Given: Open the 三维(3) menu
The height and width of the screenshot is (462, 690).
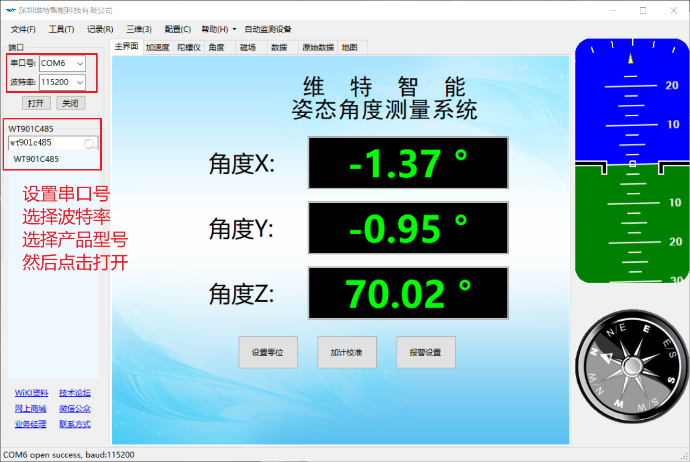Looking at the screenshot, I should click(139, 29).
